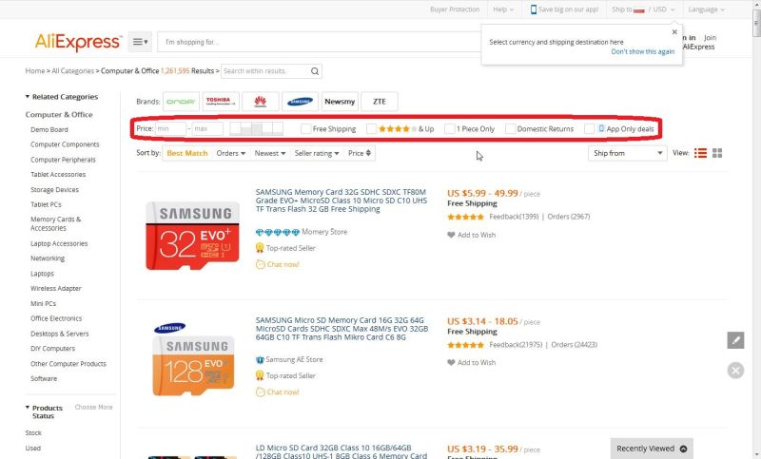
Task: Click the pencil edit floating icon
Action: [735, 340]
